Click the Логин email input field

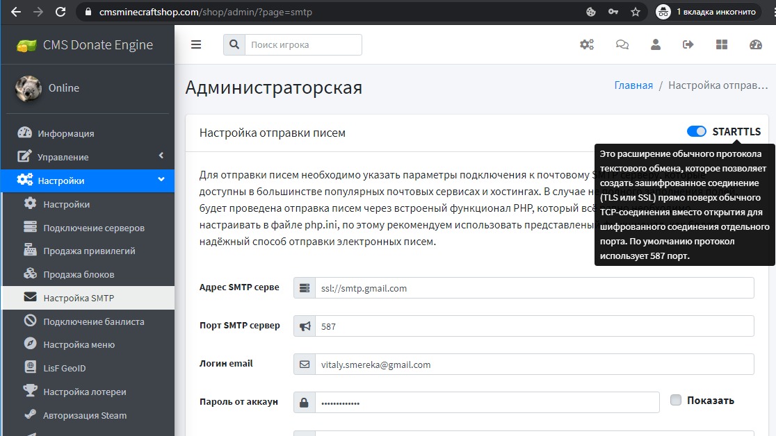click(533, 364)
